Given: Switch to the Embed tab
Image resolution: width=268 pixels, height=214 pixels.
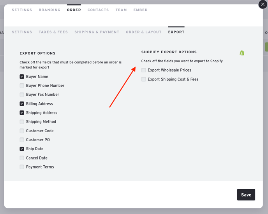Looking at the screenshot, I should [140, 10].
